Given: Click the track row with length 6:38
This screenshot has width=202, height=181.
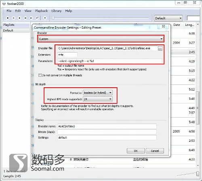Looking at the screenshot, I should coord(183,34).
